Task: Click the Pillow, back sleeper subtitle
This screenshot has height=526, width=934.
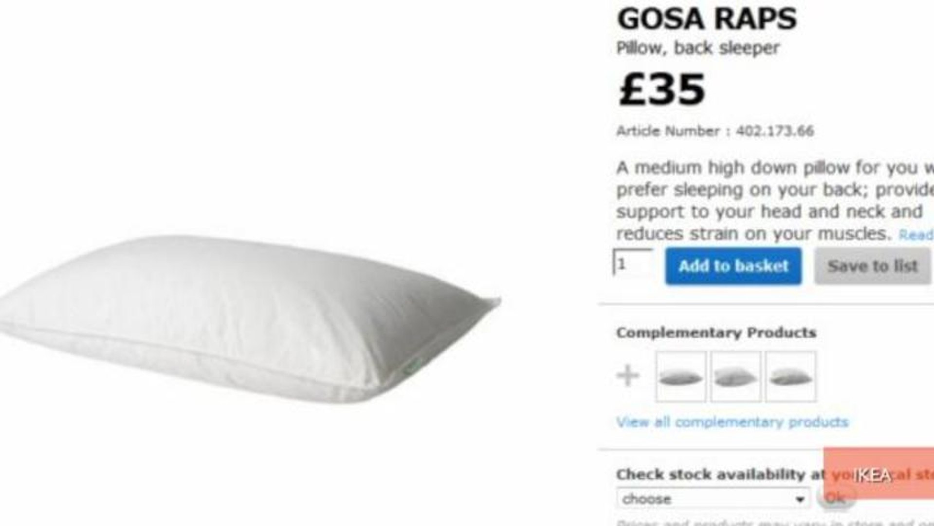Action: coord(697,48)
